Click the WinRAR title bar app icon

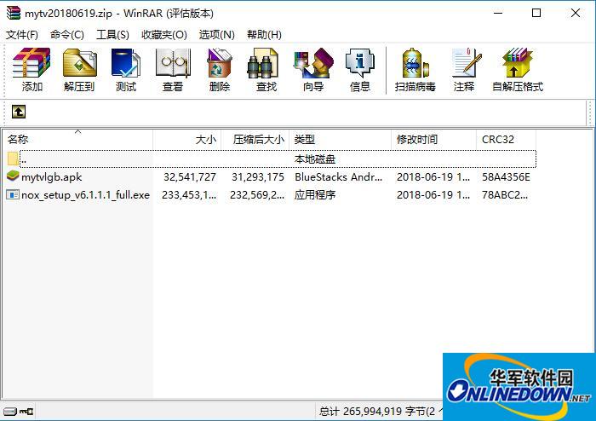pos(13,13)
